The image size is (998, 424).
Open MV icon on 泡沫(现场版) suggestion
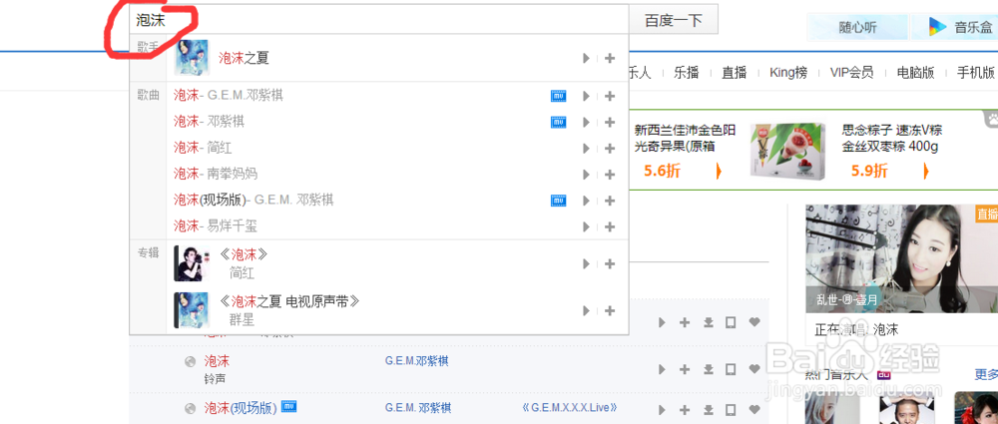(x=558, y=201)
